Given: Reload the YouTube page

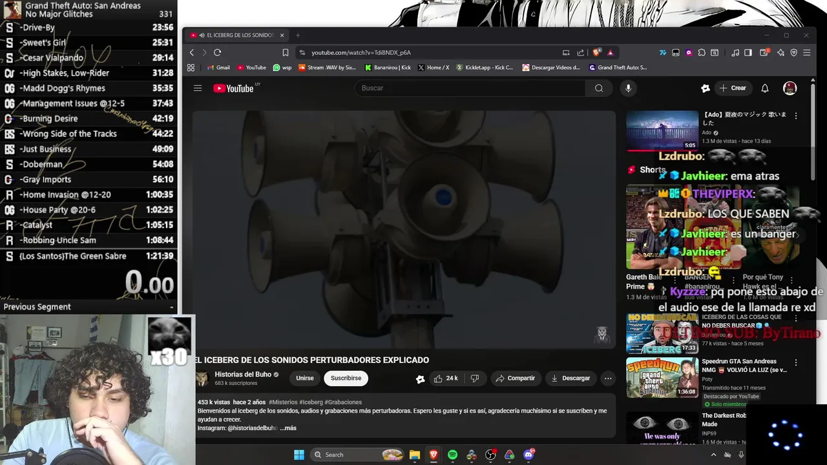Looking at the screenshot, I should point(217,52).
